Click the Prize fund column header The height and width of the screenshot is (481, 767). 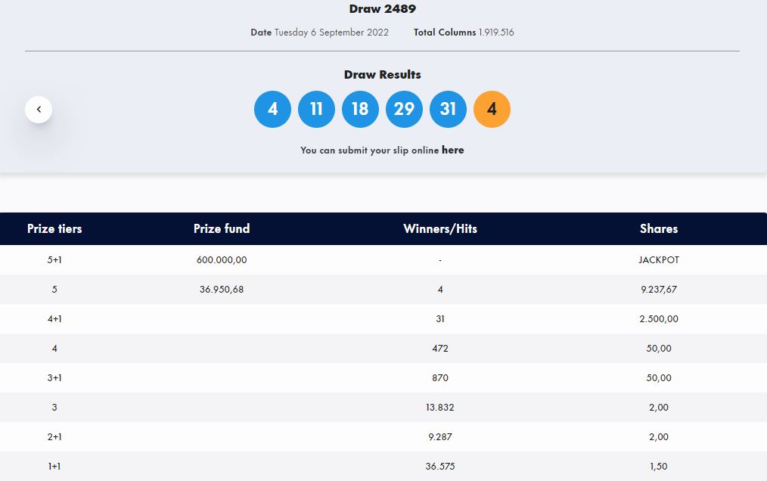point(222,228)
